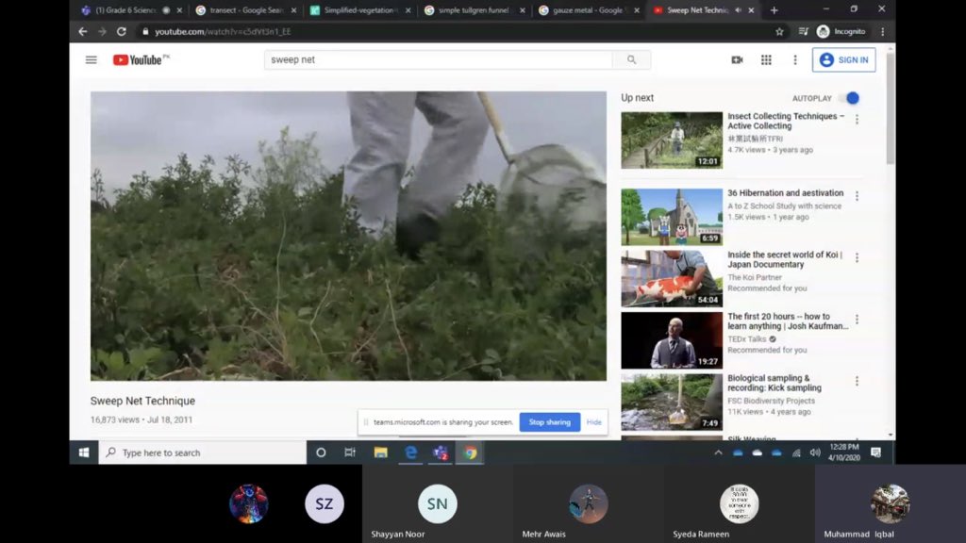Click the browser forward arrow

[102, 31]
